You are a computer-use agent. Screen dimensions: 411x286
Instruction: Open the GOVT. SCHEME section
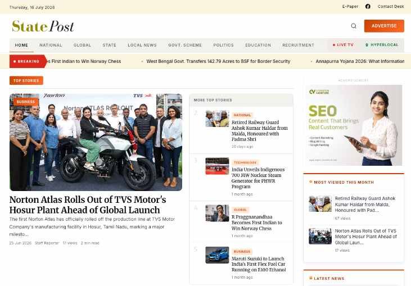point(185,45)
